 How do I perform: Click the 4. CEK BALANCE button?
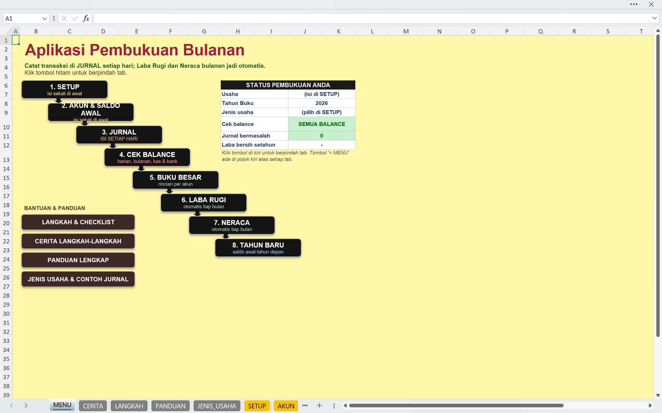pos(147,157)
